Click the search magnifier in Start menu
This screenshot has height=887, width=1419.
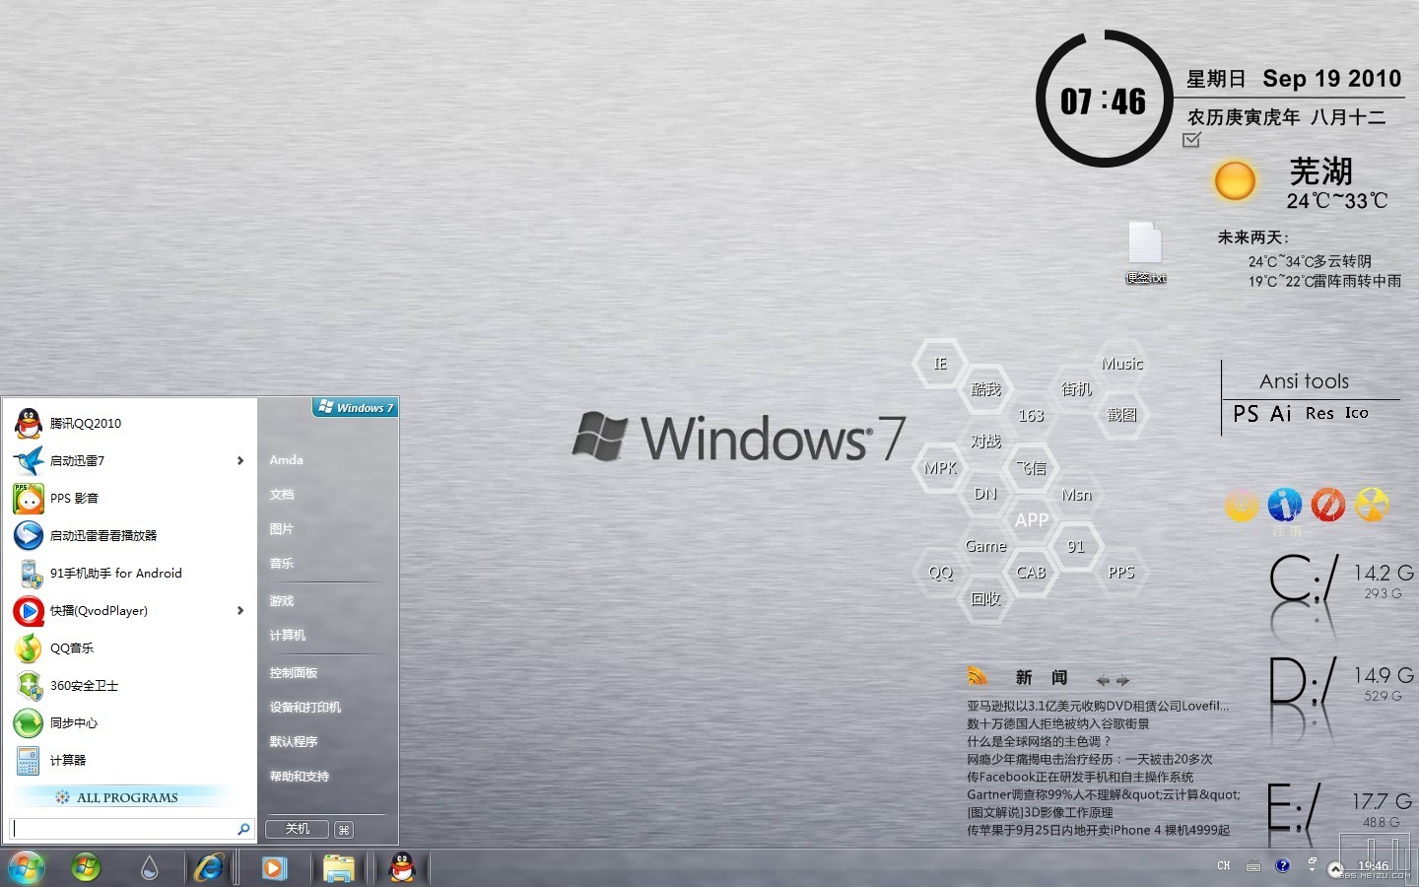click(x=243, y=830)
